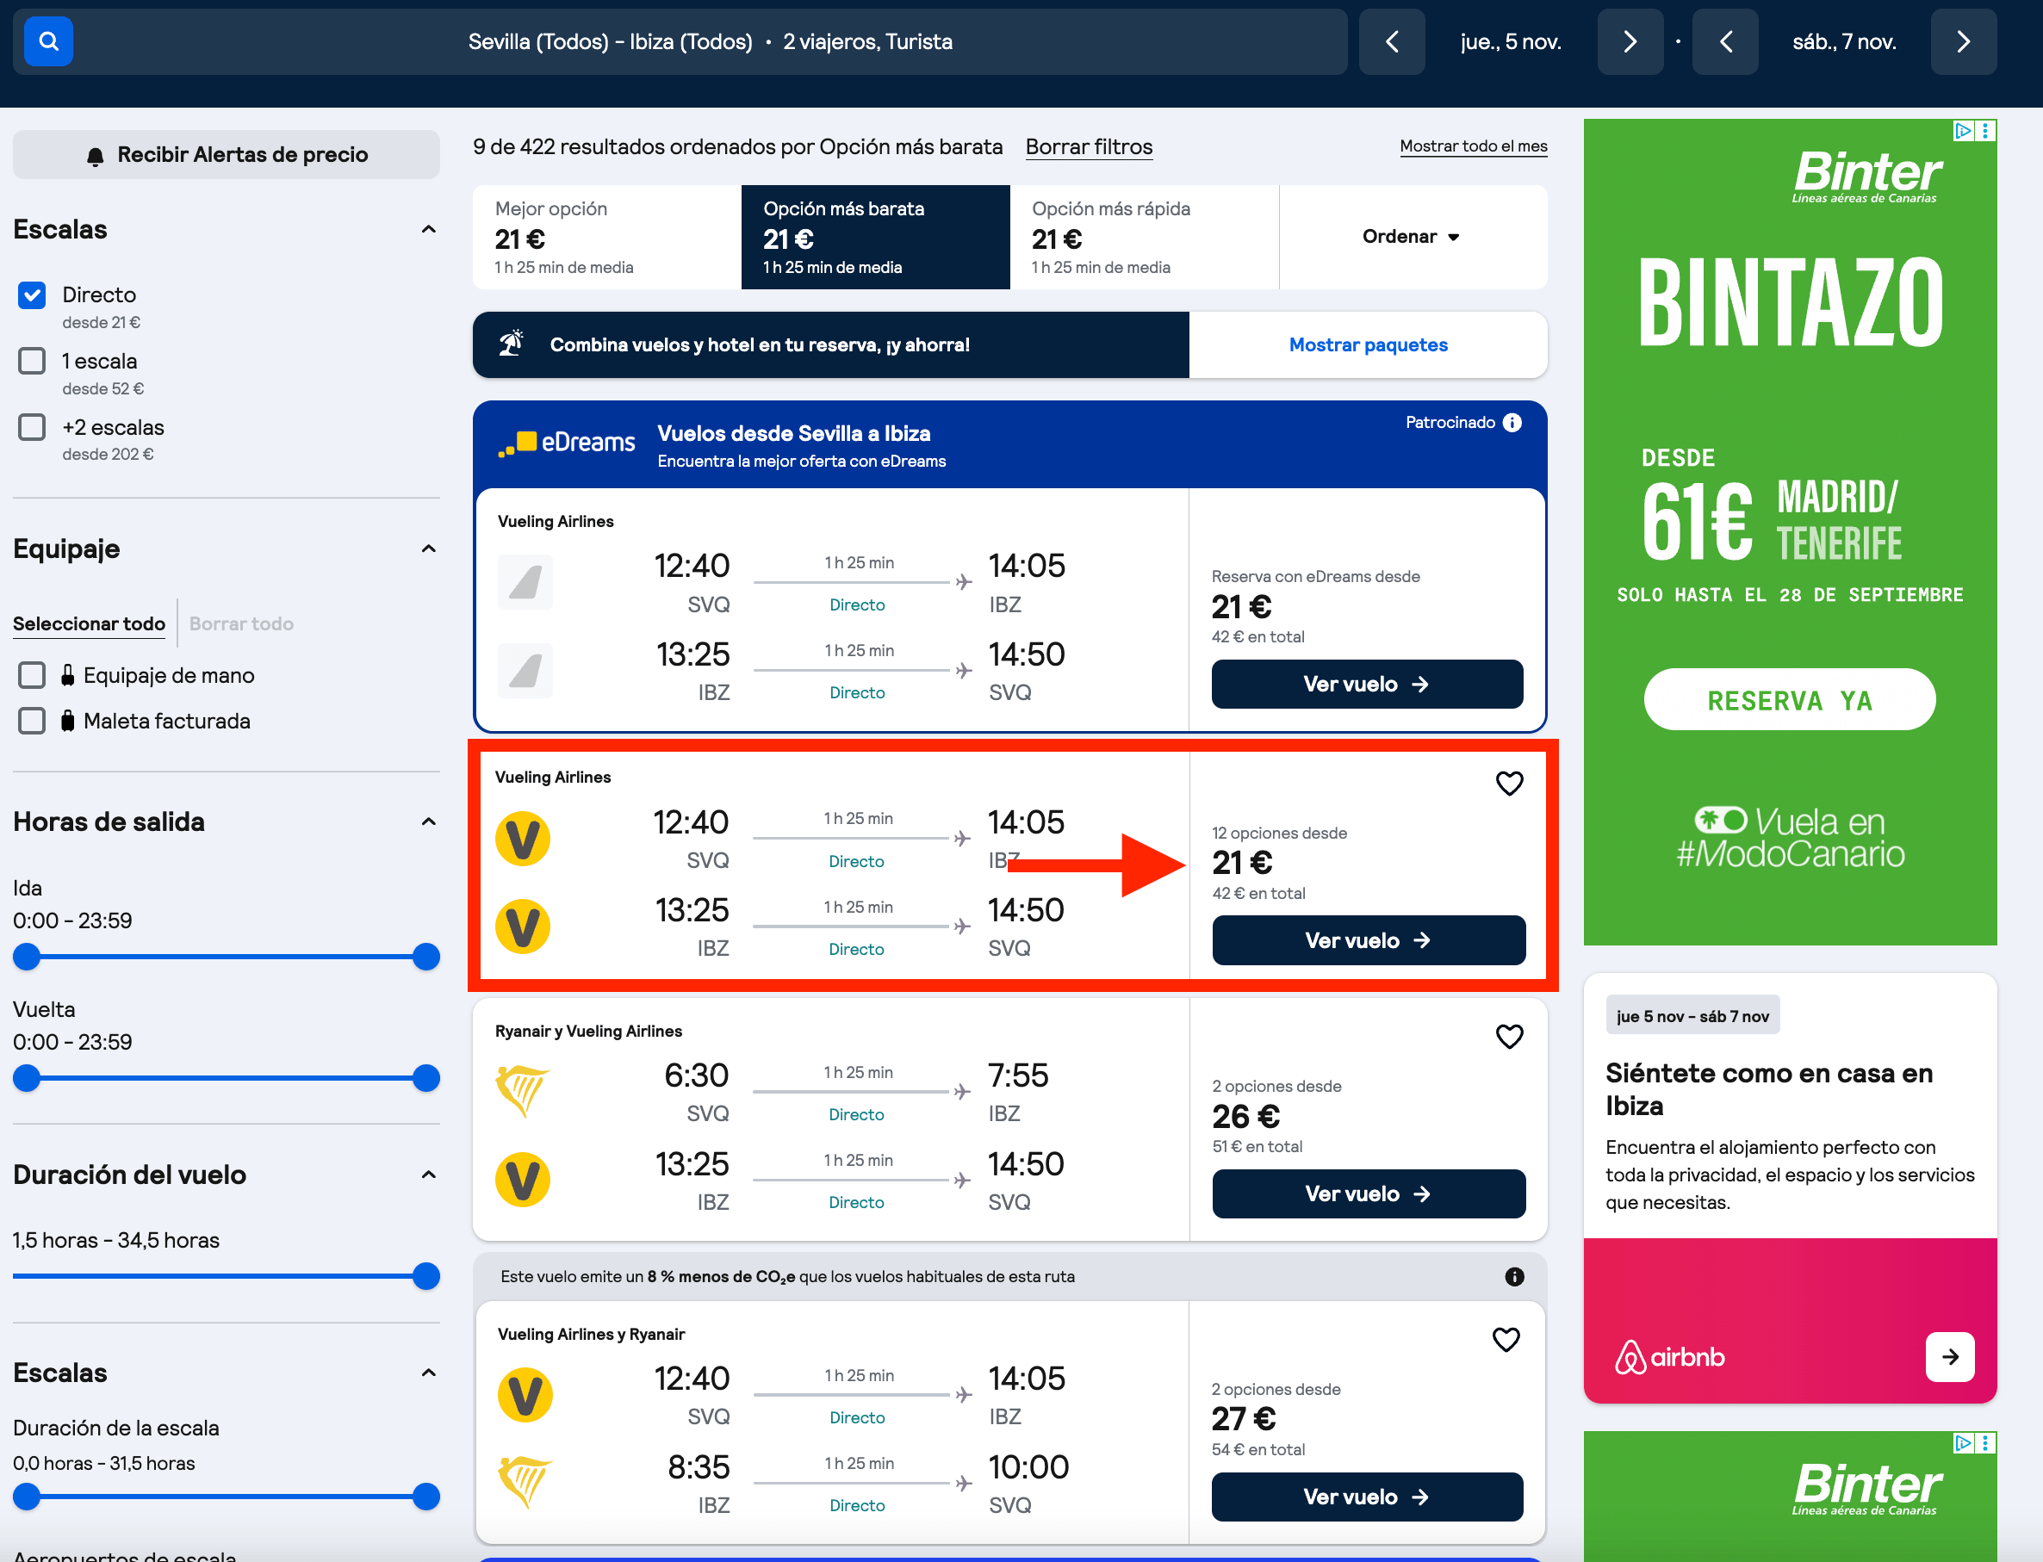The height and width of the screenshot is (1562, 2043).
Task: Click the airbnb logo
Action: [1669, 1357]
